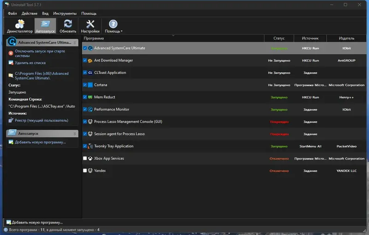Click the Yandex row icon

pos(90,170)
